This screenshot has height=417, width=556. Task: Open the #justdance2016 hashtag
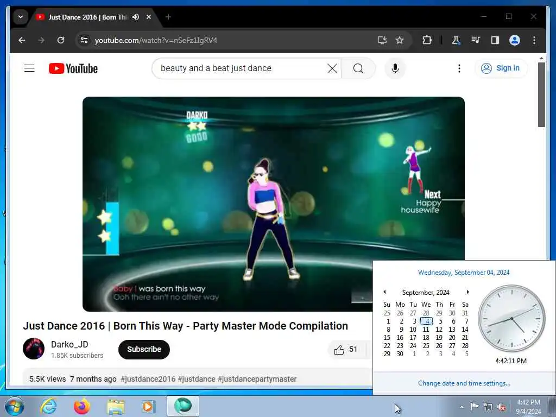coord(148,379)
